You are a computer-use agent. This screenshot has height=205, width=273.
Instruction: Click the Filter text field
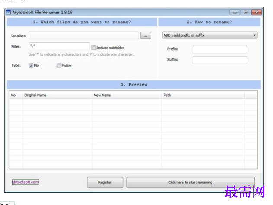click(59, 46)
